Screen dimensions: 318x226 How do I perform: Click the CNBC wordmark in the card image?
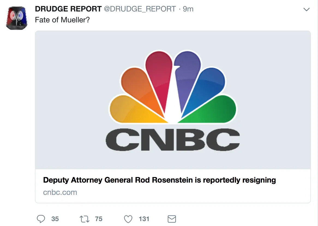173,140
